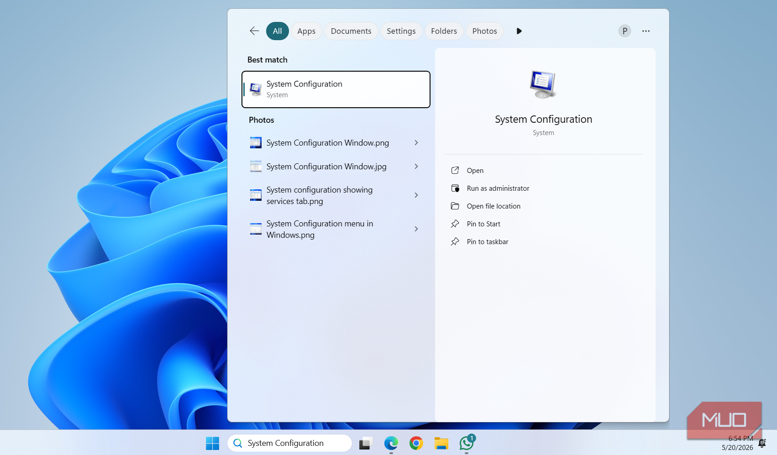Click the System Configuration Window.png thumbnail icon
The height and width of the screenshot is (455, 777).
click(256, 143)
